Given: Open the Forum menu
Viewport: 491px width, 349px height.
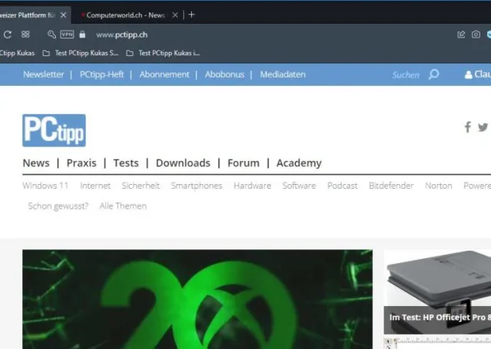Looking at the screenshot, I should tap(243, 163).
